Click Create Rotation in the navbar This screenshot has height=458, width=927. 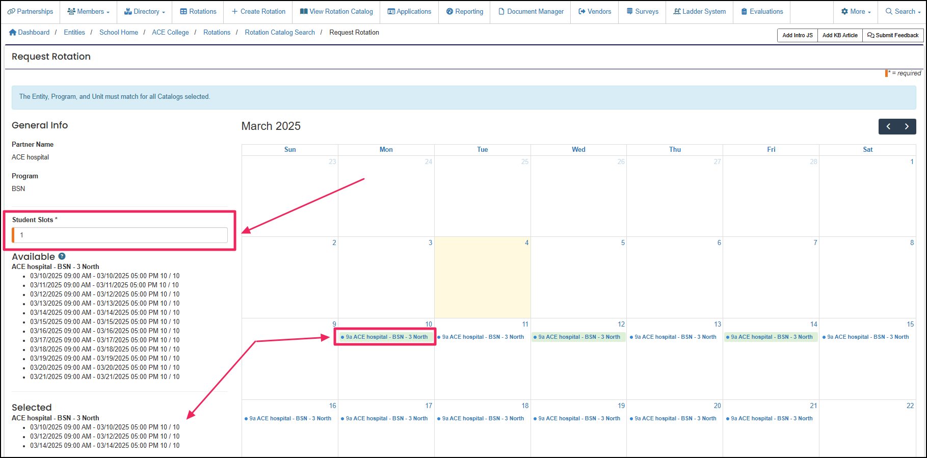[x=258, y=12]
